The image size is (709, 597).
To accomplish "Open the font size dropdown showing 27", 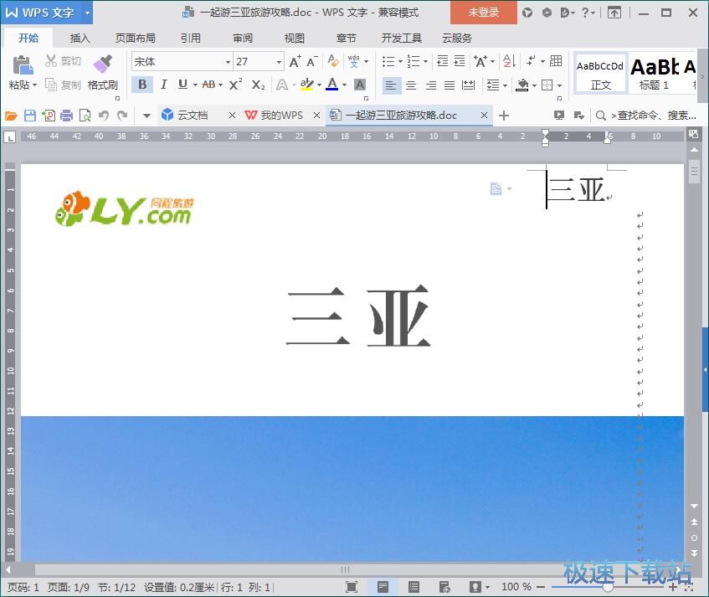I will tap(279, 62).
